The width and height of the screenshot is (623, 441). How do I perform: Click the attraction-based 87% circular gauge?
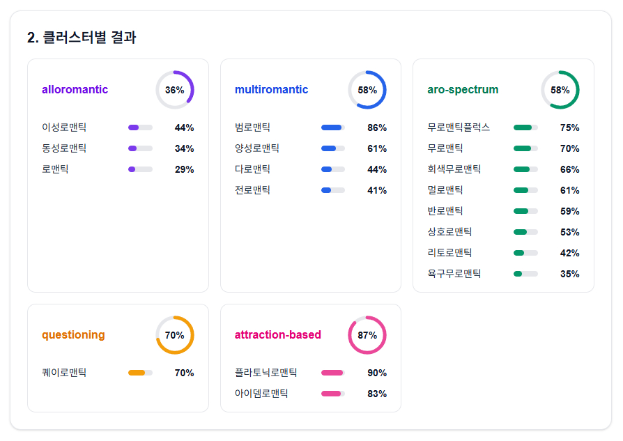[367, 335]
